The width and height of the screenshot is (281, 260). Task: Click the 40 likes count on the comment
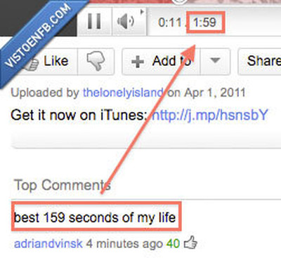[173, 244]
